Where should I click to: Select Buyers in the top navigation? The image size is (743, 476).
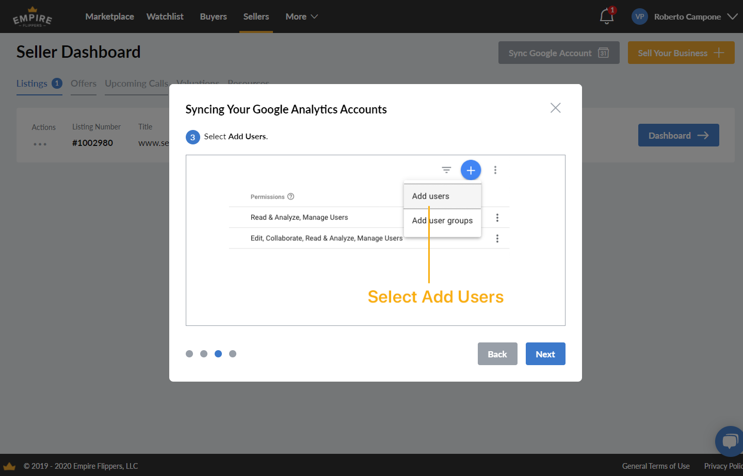tap(213, 17)
